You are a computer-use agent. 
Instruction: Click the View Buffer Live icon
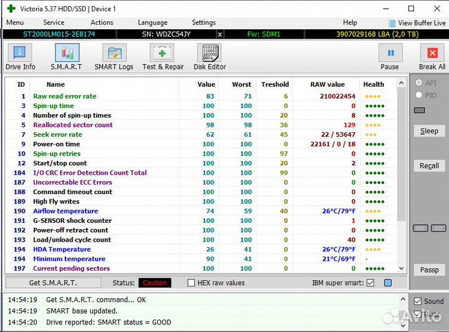tap(391, 22)
